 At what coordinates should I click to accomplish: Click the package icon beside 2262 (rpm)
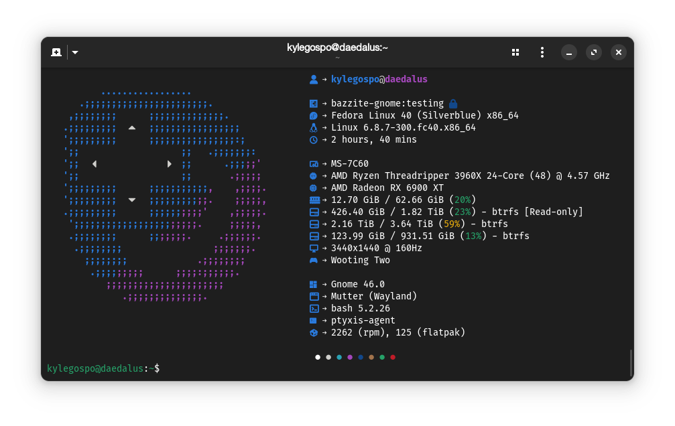coord(314,333)
